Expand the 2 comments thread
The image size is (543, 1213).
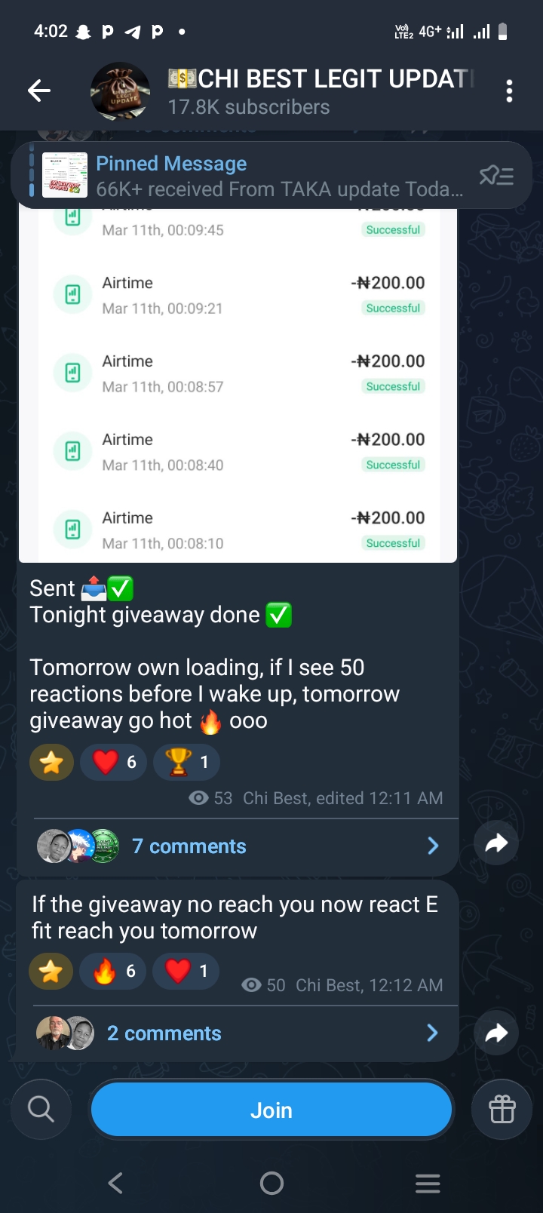(164, 1033)
